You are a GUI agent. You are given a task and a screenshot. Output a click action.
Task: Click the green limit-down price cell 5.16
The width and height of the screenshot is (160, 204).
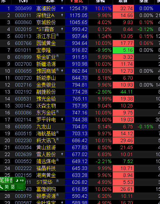click(123, 50)
